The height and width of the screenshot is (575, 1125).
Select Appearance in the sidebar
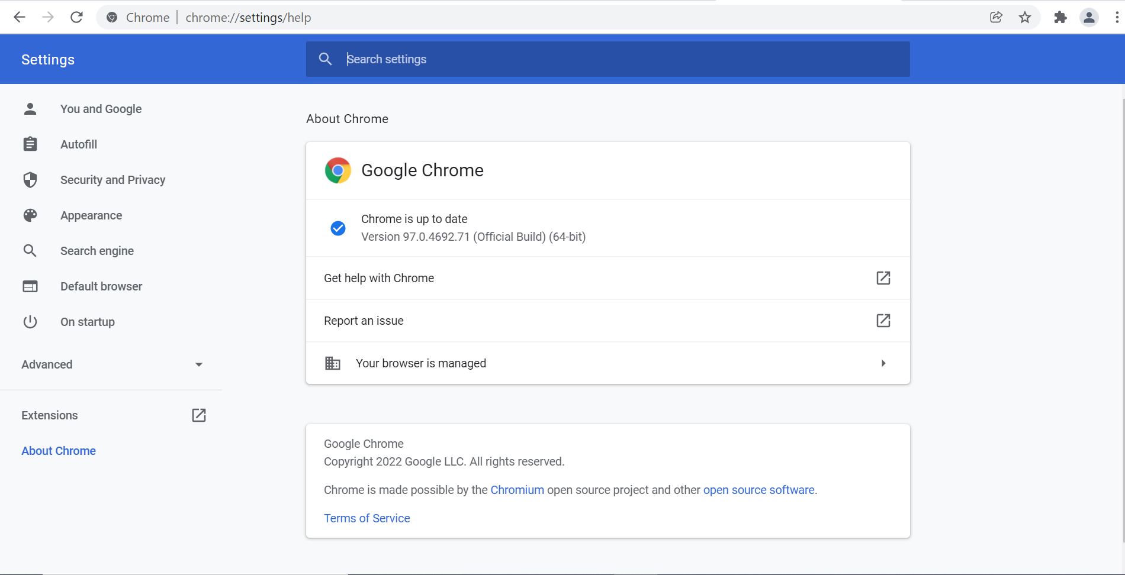(91, 215)
